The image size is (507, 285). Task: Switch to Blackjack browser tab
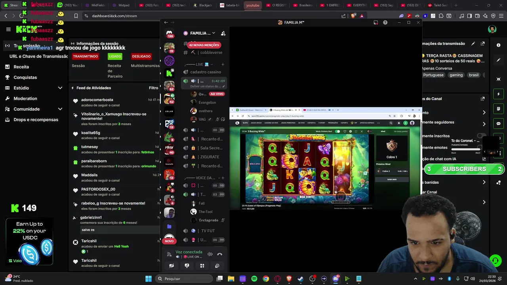[203, 5]
